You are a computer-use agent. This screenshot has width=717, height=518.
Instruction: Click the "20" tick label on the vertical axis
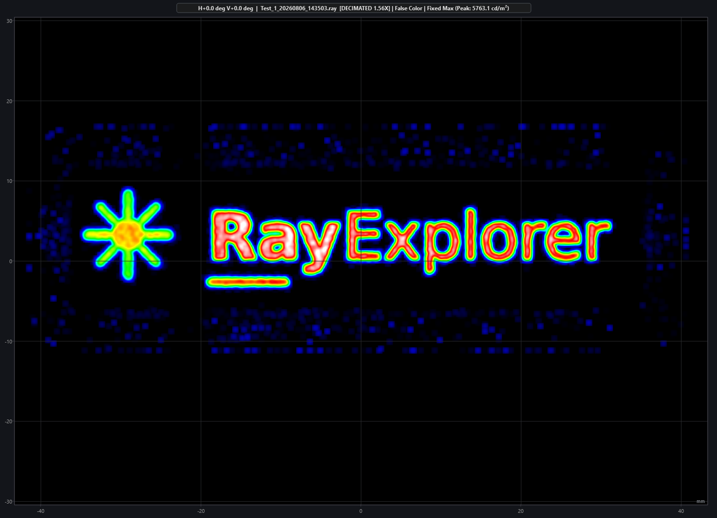10,101
